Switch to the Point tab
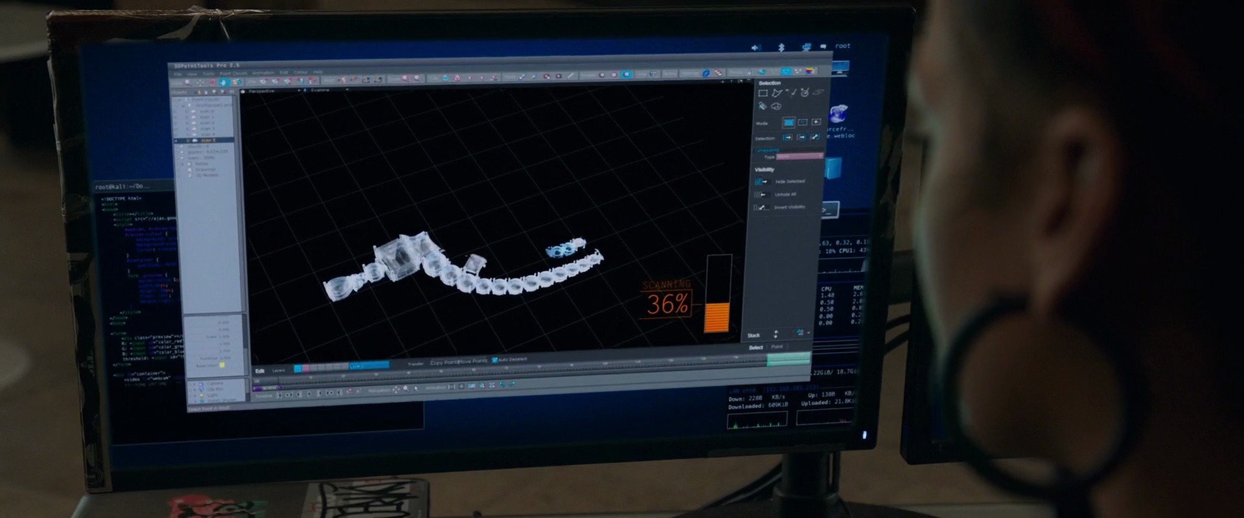This screenshot has height=518, width=1244. point(777,347)
